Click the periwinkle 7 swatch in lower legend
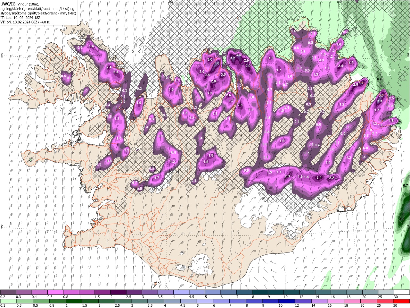This screenshot has height=308, width=410. pyautogui.click(x=238, y=301)
